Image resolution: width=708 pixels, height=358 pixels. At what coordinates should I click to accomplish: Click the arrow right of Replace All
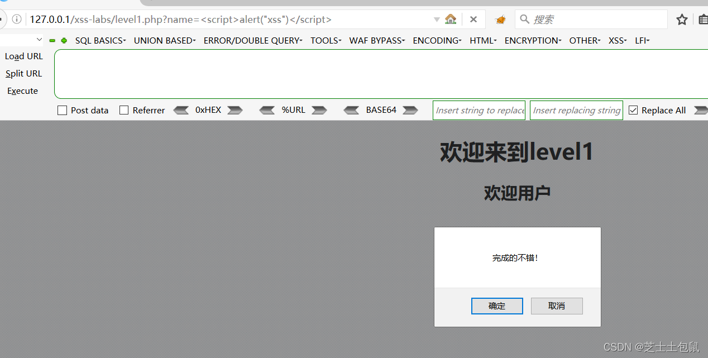701,110
